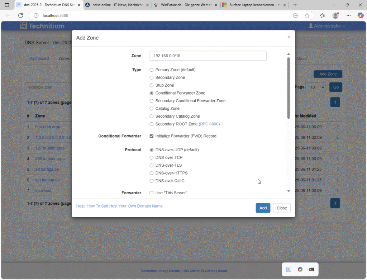The height and width of the screenshot is (280, 367).
Task: Open Edge settings and more menu
Action: (348, 15)
